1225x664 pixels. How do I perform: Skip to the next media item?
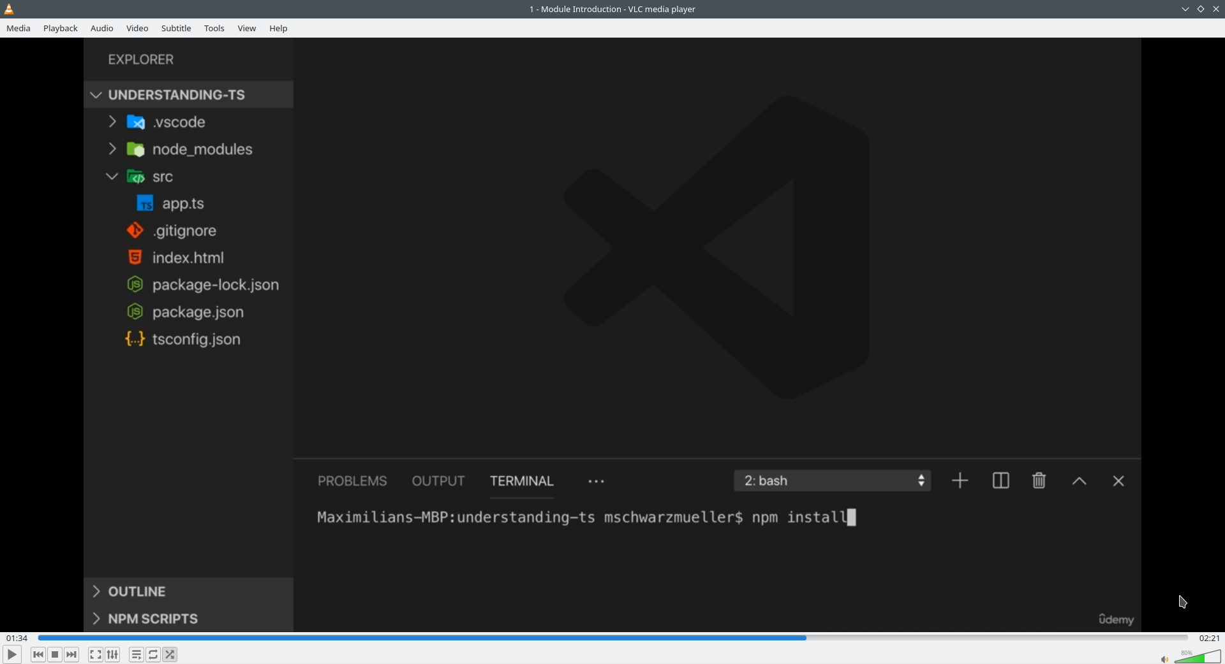pos(71,654)
